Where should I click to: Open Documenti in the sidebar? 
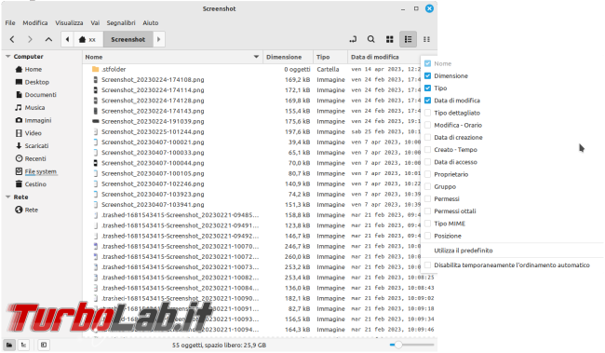click(36, 95)
